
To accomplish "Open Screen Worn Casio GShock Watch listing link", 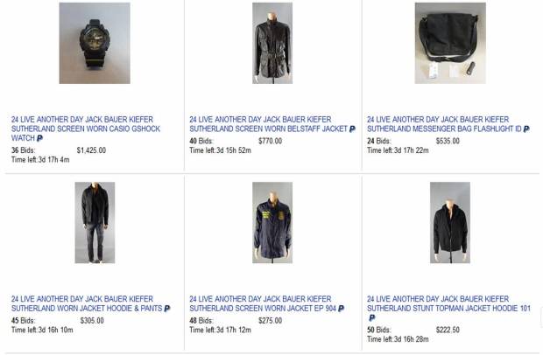I will [x=86, y=129].
